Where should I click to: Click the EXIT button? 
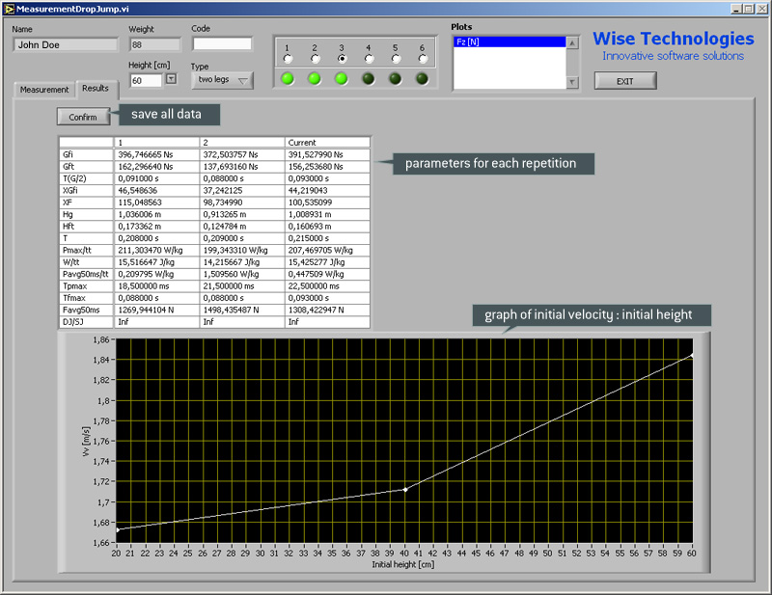(x=625, y=81)
